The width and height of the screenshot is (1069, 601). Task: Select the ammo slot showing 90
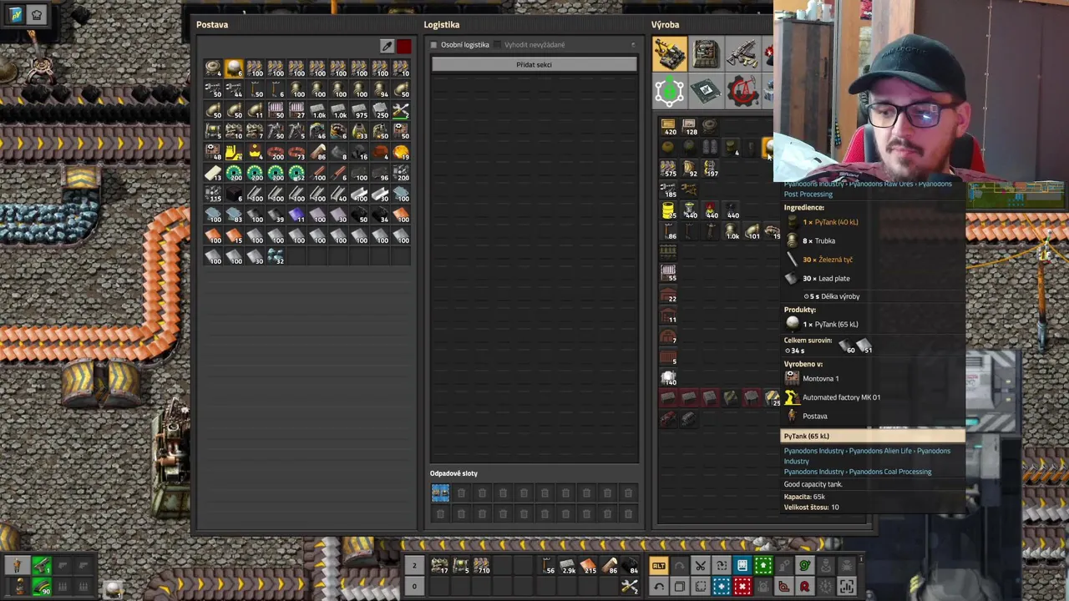coord(41,587)
